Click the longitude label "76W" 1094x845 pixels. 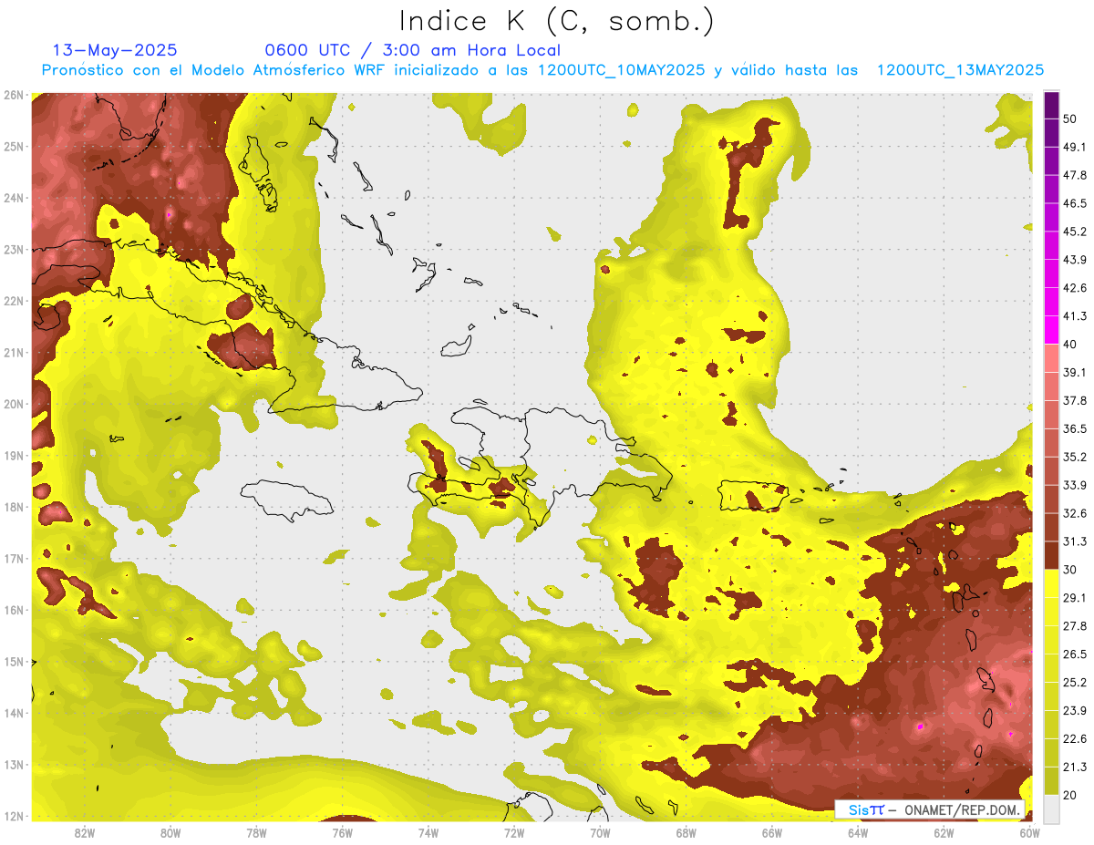pyautogui.click(x=342, y=832)
